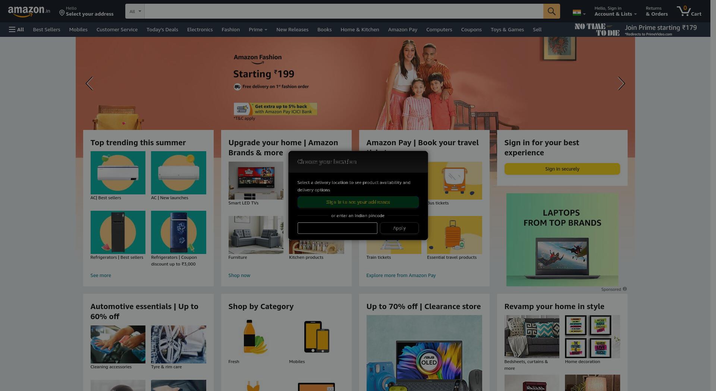Click the Mobiles category icon
The image size is (716, 391).
pos(317,337)
